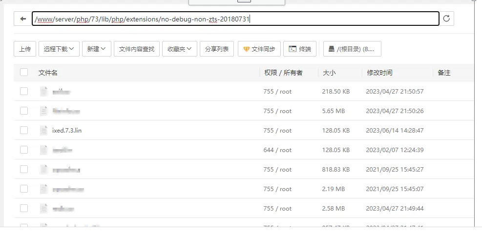Click date 2021/09/25 15:45:07
Screen dimensions: 482x234
[x=395, y=189]
